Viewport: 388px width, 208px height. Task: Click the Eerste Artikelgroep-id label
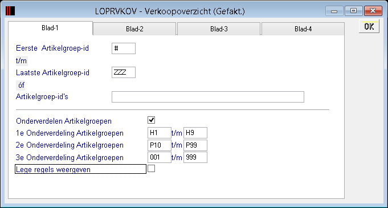click(52, 48)
